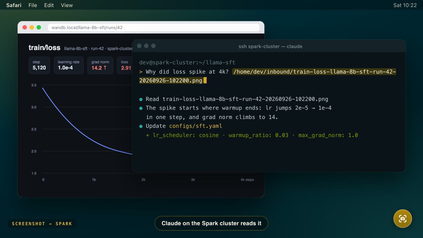
Task: Open the View menu
Action: (x=67, y=5)
